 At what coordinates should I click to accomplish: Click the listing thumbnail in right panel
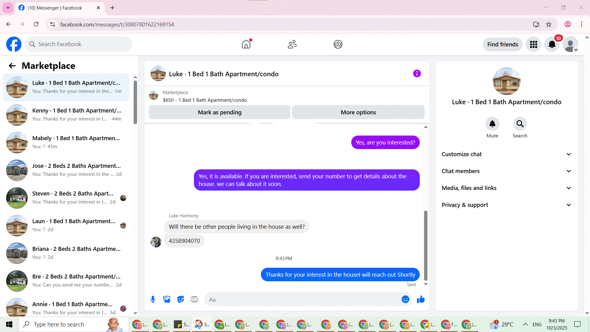(x=506, y=81)
